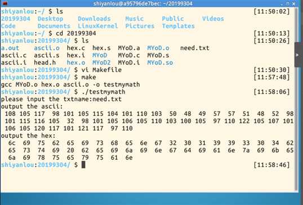
Task: Close the terminal window
Action: 294,3
